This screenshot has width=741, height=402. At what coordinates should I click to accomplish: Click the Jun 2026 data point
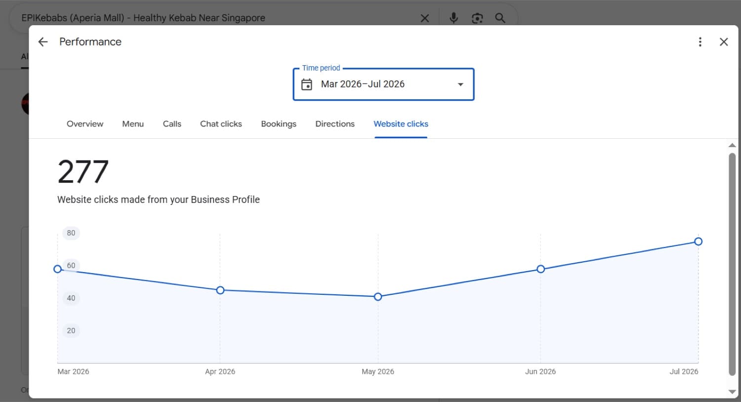click(540, 269)
